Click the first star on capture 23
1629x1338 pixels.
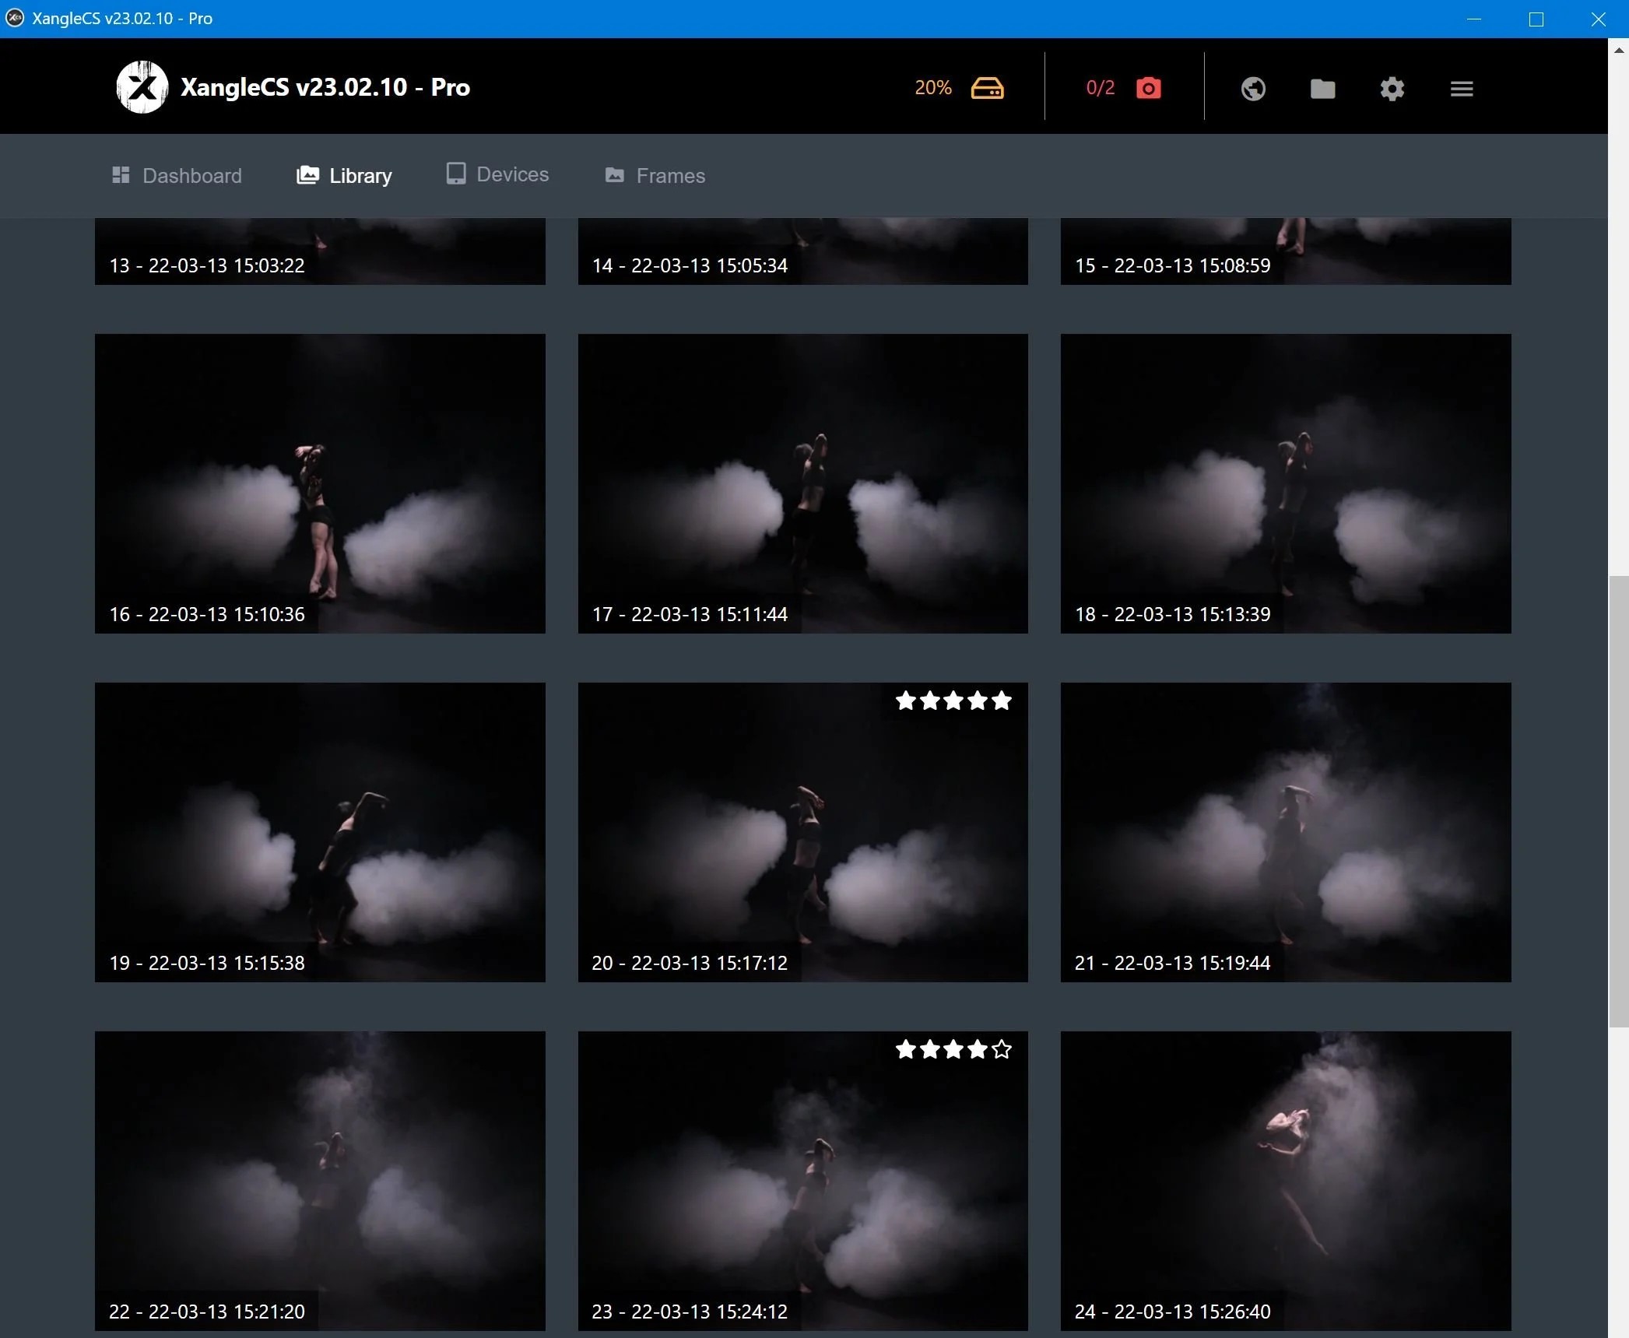click(906, 1049)
